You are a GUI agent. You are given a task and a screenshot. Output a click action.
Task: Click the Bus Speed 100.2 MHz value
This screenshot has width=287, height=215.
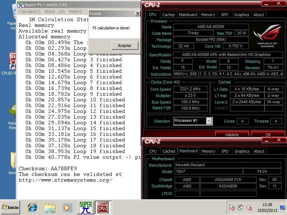pos(190,102)
